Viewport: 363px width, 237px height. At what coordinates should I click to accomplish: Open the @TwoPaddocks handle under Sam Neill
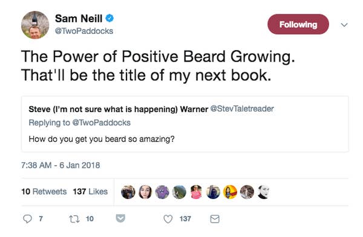tap(84, 31)
